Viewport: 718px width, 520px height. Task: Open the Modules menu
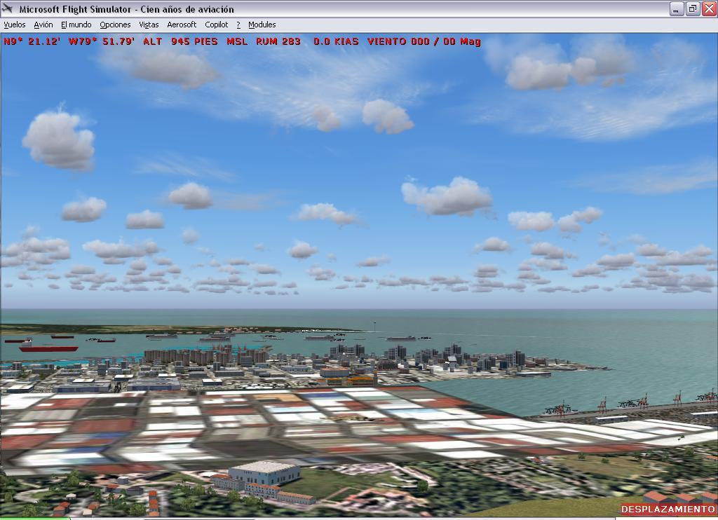tap(262, 25)
